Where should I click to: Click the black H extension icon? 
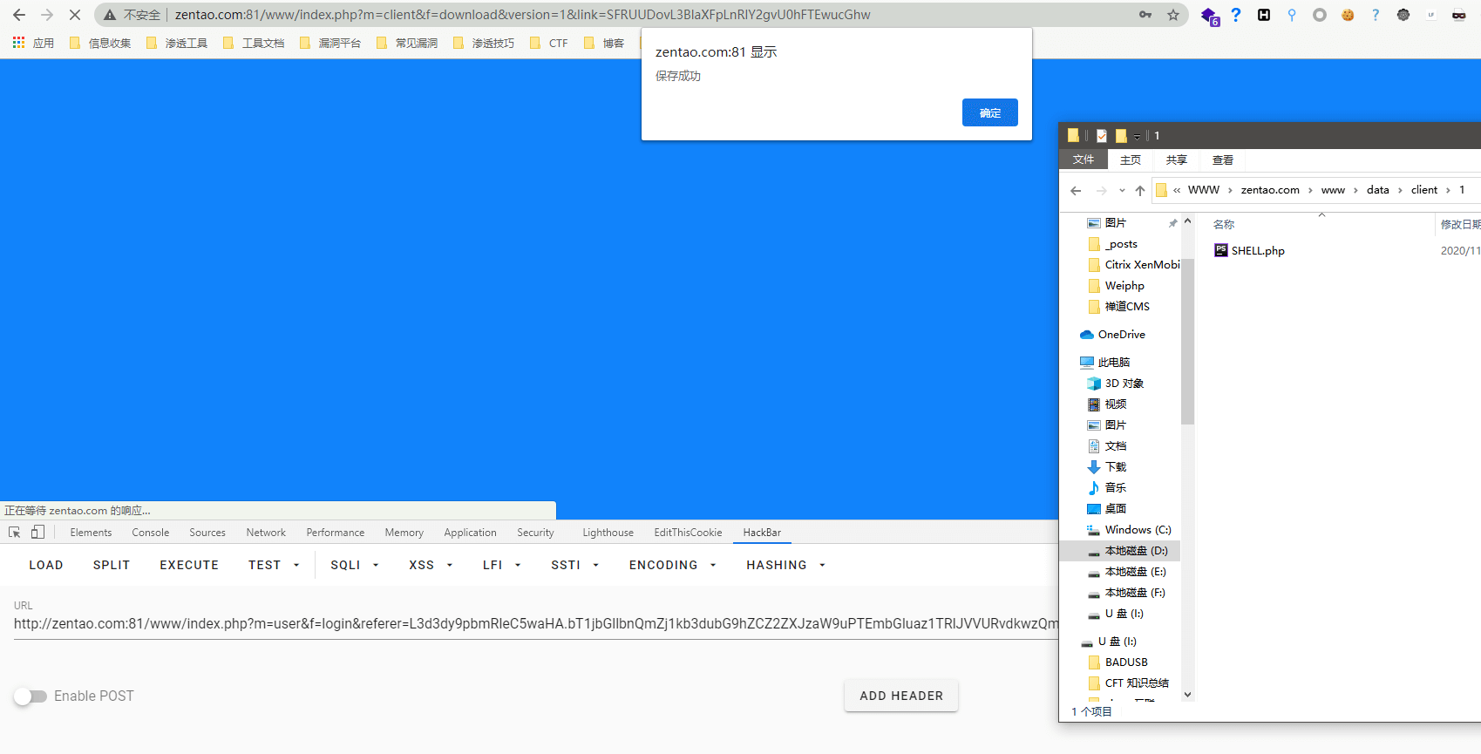1264,15
